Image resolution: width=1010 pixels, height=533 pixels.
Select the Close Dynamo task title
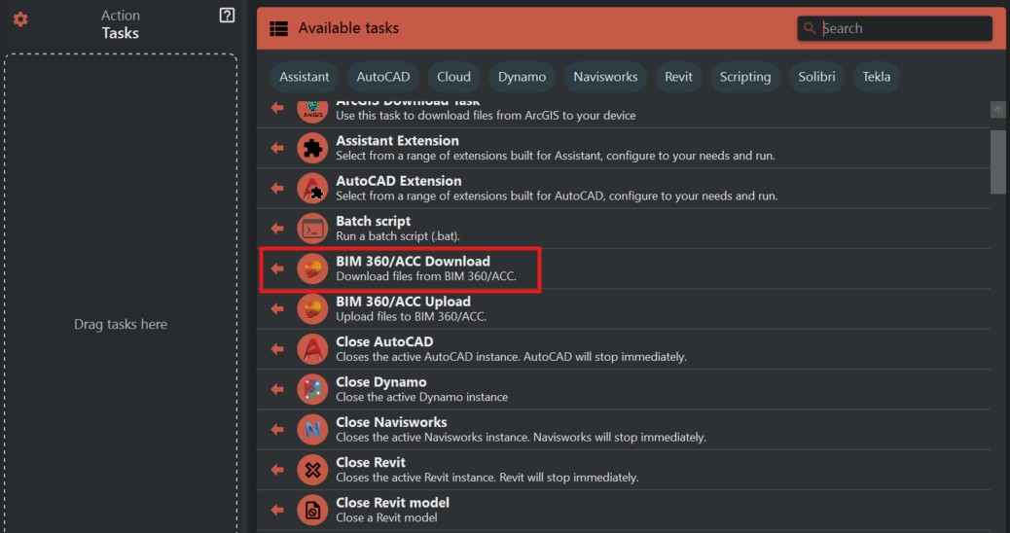pos(380,381)
